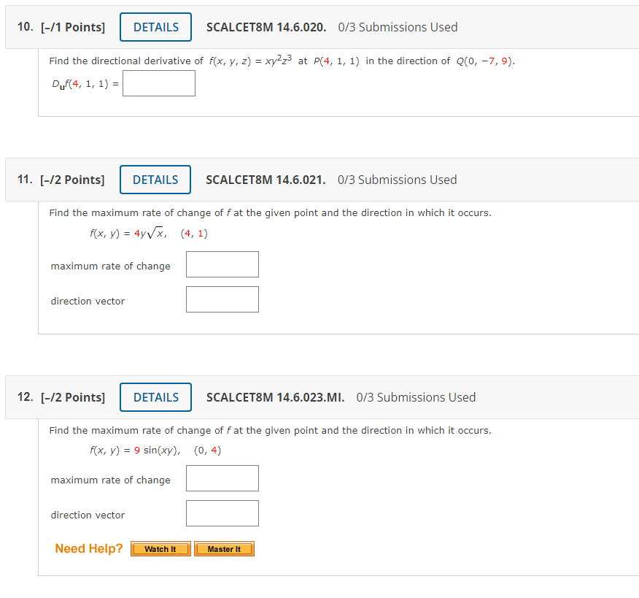The width and height of the screenshot is (639, 598).
Task: Click the direction vector field in problem 12
Action: (222, 513)
